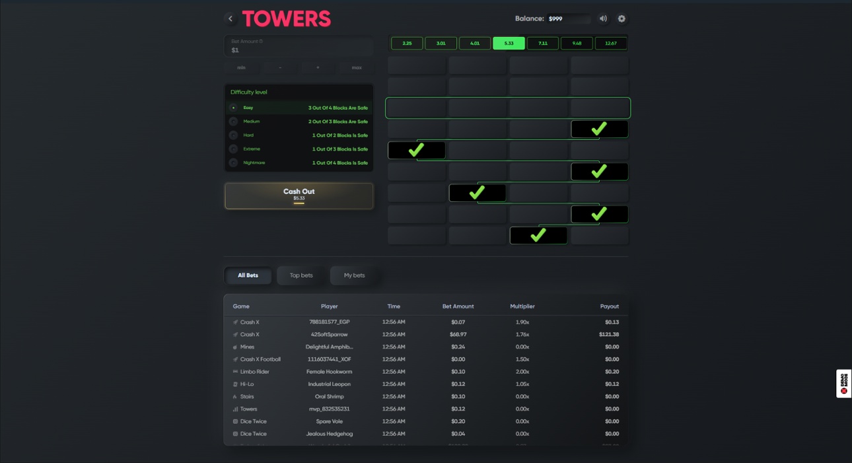Select the highlighted 5.33 multiplier

pyautogui.click(x=509, y=43)
